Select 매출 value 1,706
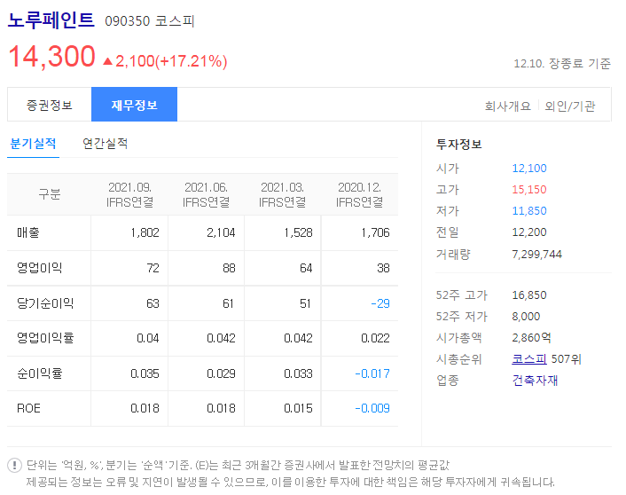This screenshot has width=626, height=495. [375, 232]
